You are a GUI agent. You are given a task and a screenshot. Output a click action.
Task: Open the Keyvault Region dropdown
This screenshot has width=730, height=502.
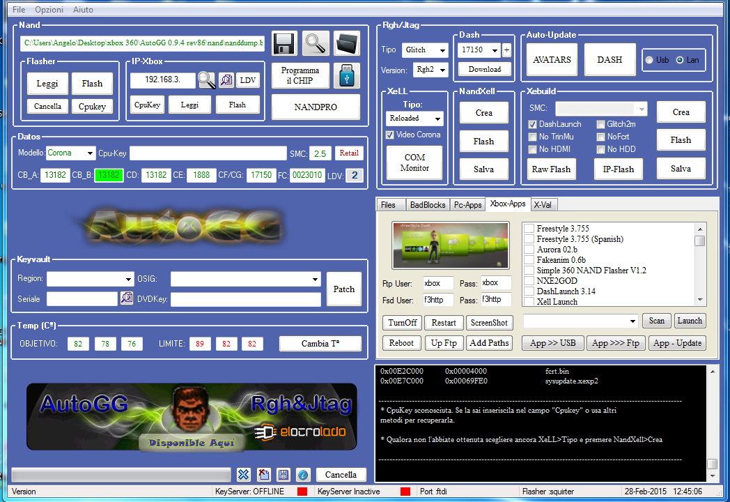(128, 279)
